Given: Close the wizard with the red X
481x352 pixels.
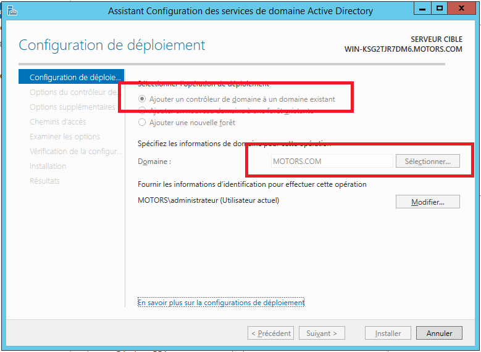Looking at the screenshot, I should tap(462, 9).
